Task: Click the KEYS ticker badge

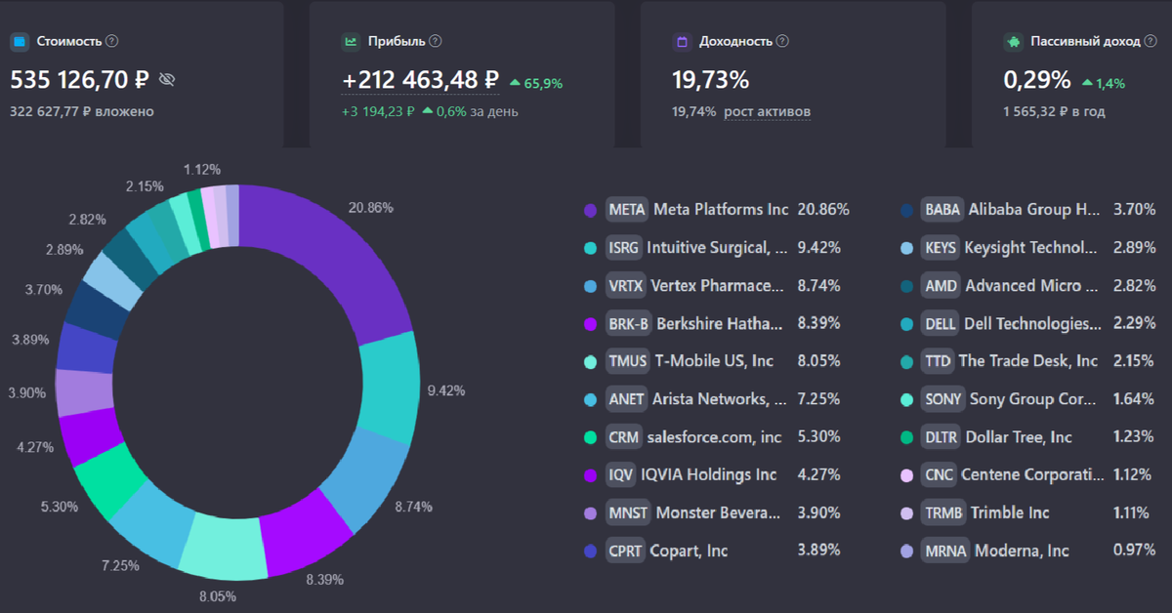Action: 941,248
